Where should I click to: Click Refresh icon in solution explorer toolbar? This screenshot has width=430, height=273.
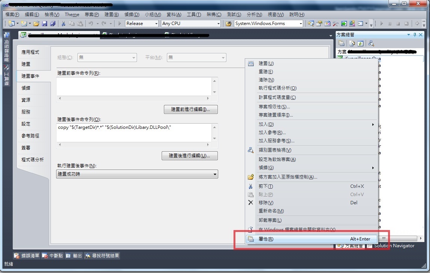360,43
